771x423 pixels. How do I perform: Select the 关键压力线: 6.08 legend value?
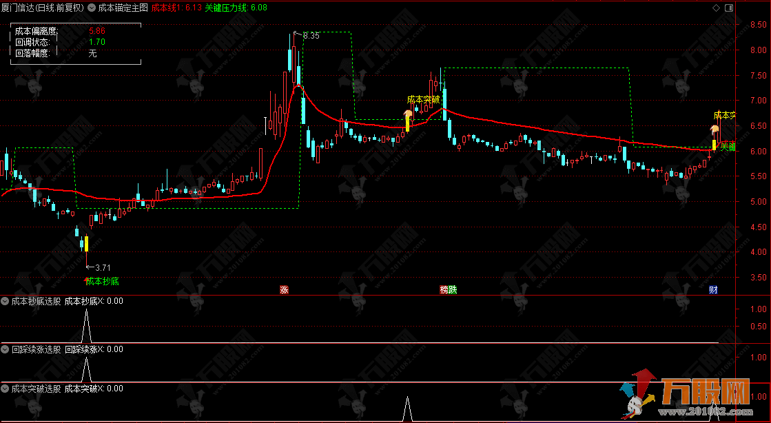pyautogui.click(x=236, y=8)
